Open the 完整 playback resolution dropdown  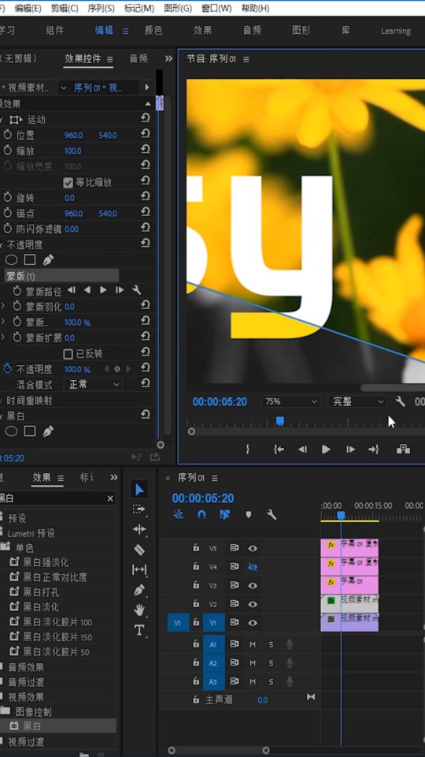[358, 401]
